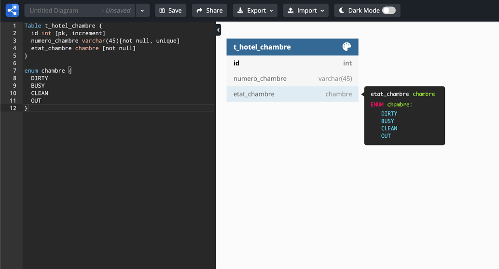Click the varchar(45) type in diagram
The image size is (499, 269).
(x=335, y=79)
